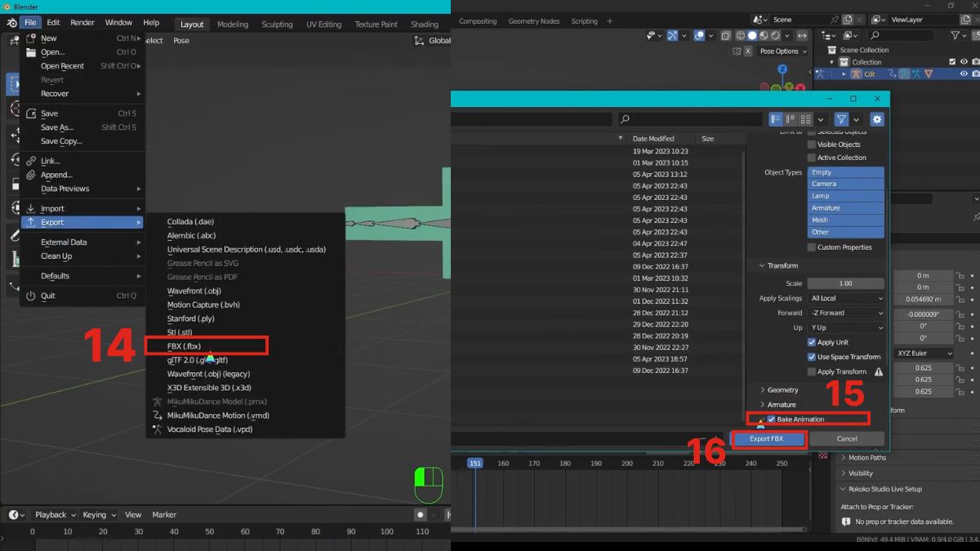Select thumbnail display mode in file browser
Image resolution: width=980 pixels, height=551 pixels.
(805, 119)
